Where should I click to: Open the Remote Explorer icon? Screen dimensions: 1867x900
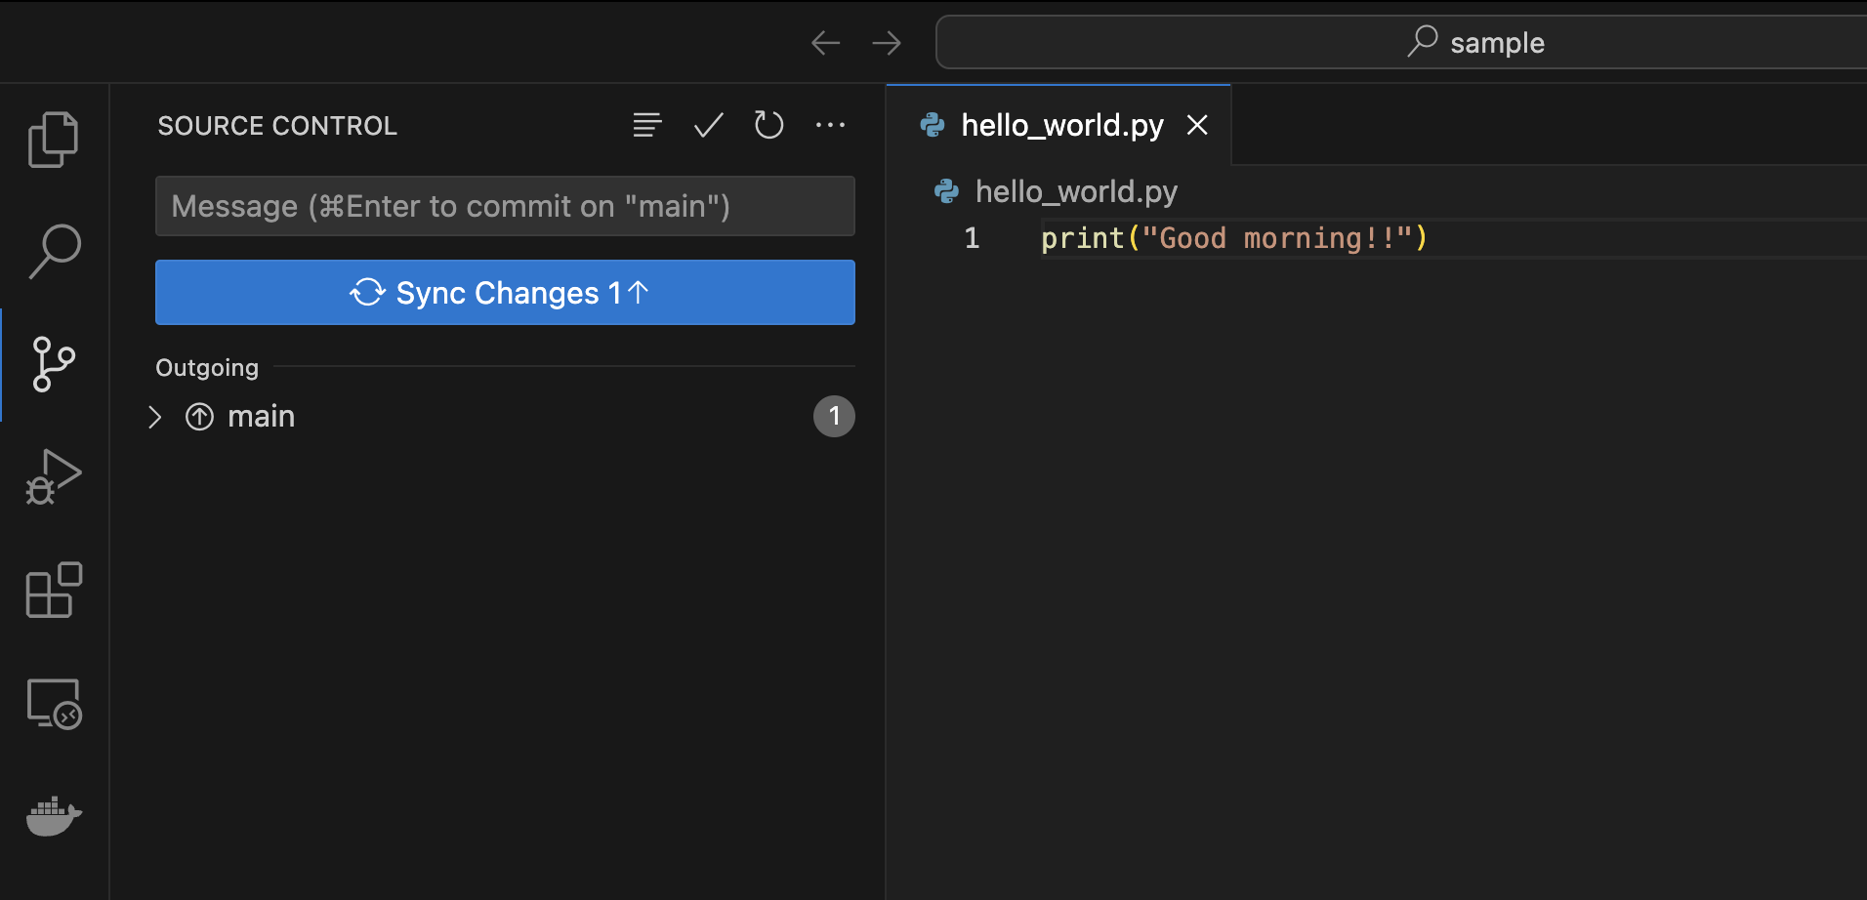pos(54,704)
